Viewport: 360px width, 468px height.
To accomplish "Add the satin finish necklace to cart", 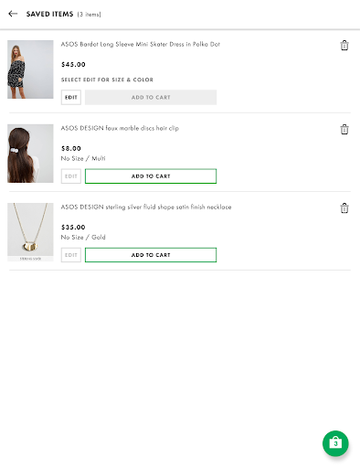I will pos(151,255).
